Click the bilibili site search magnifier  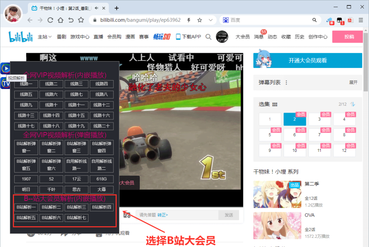click(x=208, y=37)
